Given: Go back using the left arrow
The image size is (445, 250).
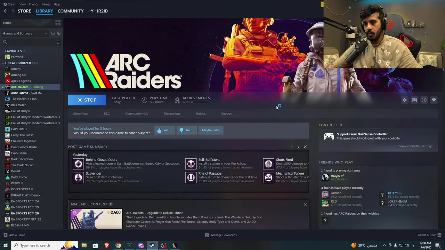Looking at the screenshot, I should pos(5,11).
